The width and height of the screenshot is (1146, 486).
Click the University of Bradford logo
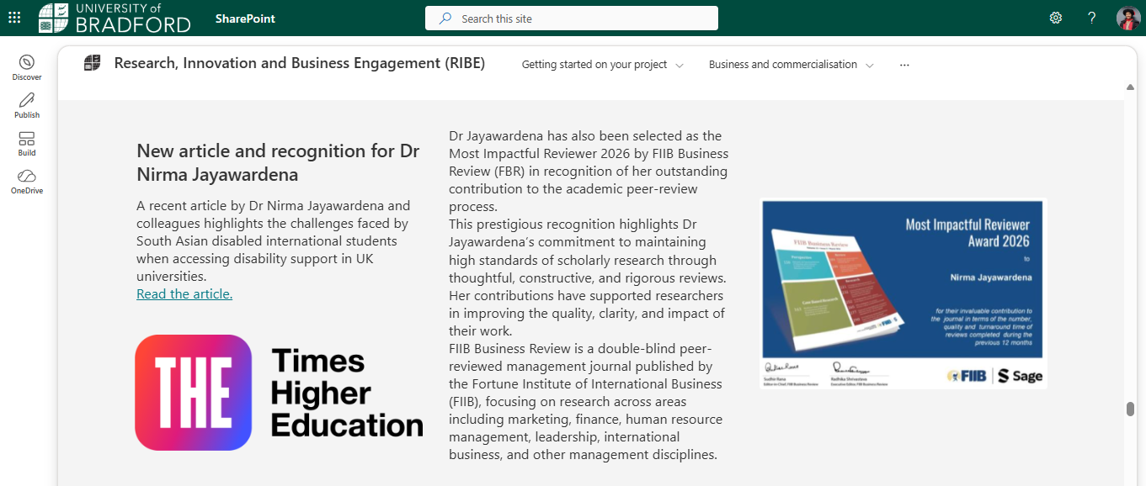(115, 18)
